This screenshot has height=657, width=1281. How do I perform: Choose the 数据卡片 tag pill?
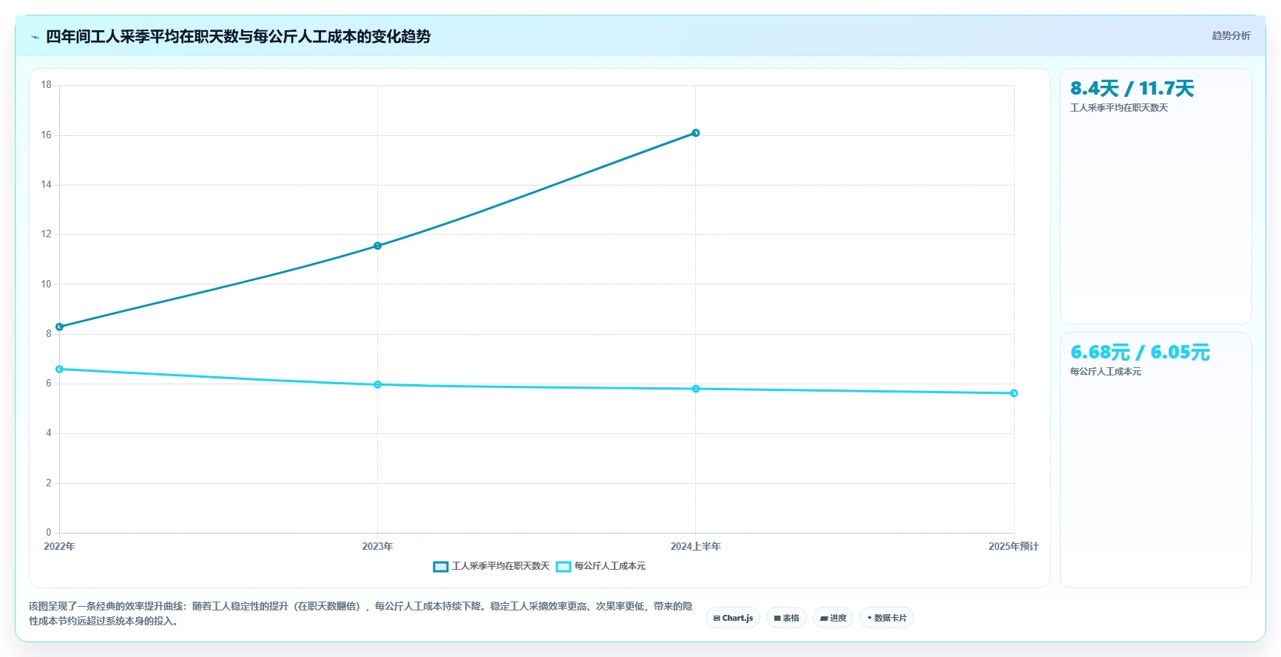(x=886, y=618)
